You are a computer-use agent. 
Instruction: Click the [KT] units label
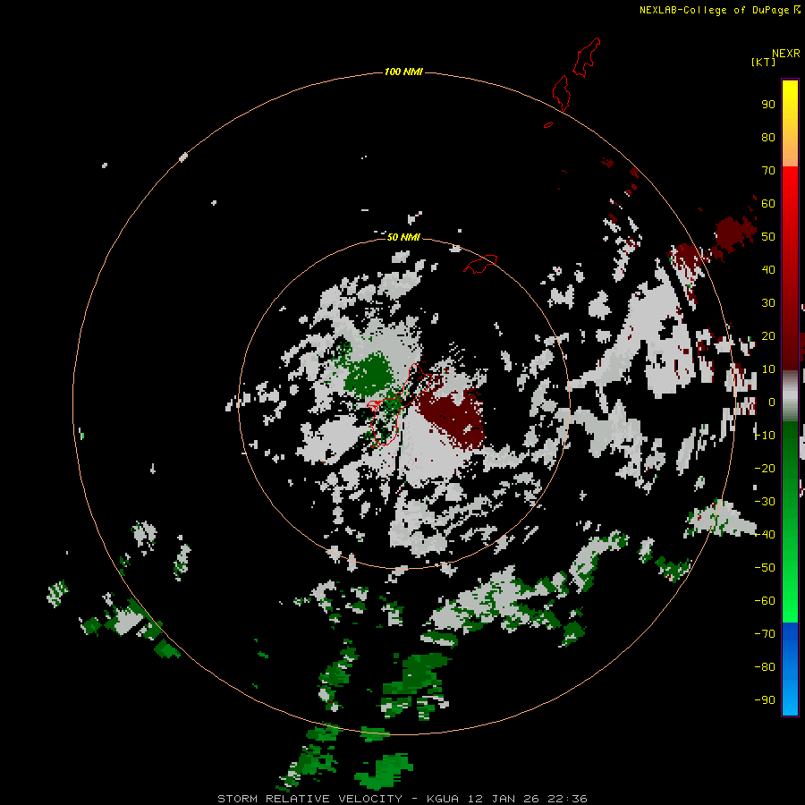coord(763,62)
